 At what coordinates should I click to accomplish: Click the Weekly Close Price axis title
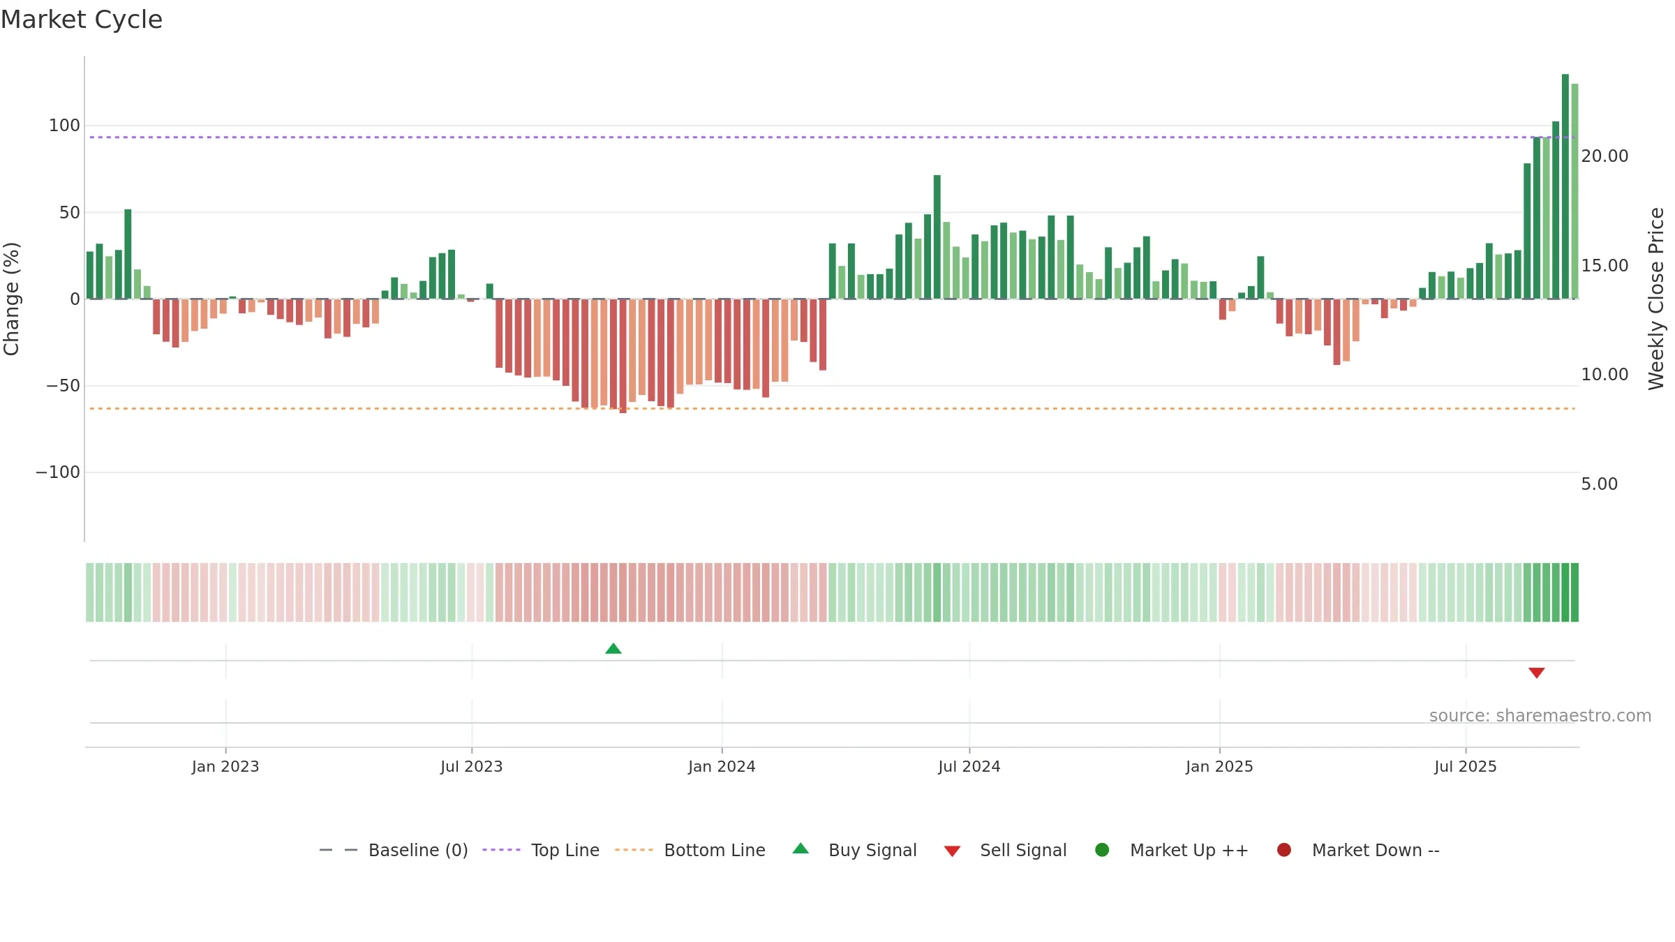pos(1656,299)
